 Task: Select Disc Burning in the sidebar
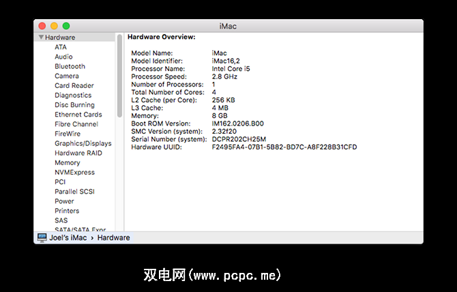tap(74, 104)
